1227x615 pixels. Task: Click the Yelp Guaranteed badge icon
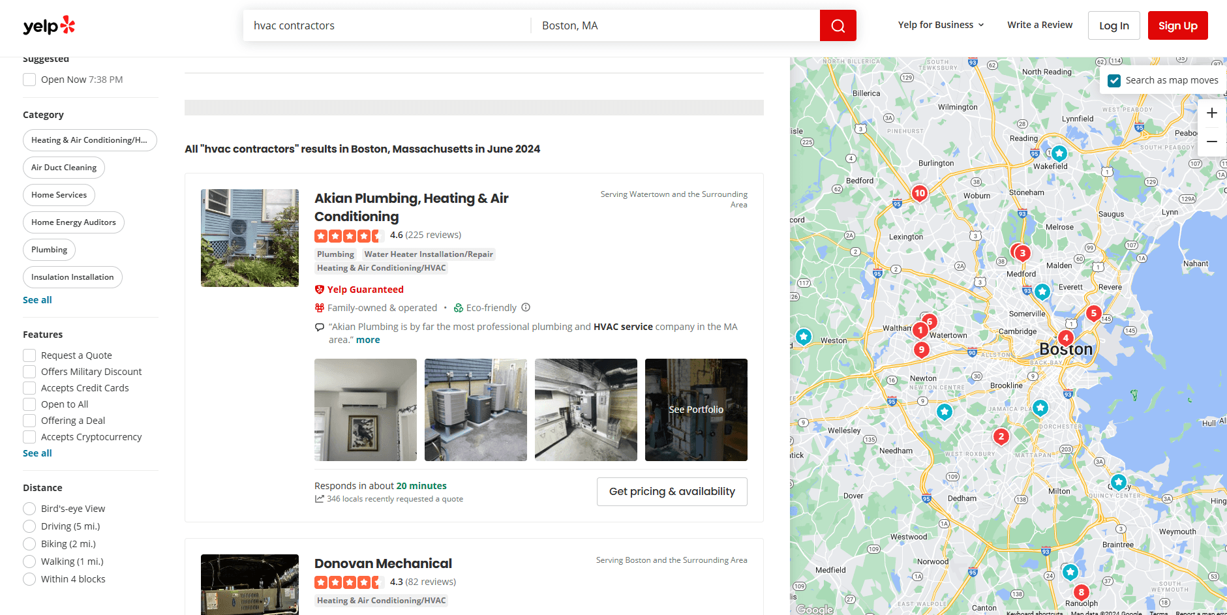[x=320, y=289]
